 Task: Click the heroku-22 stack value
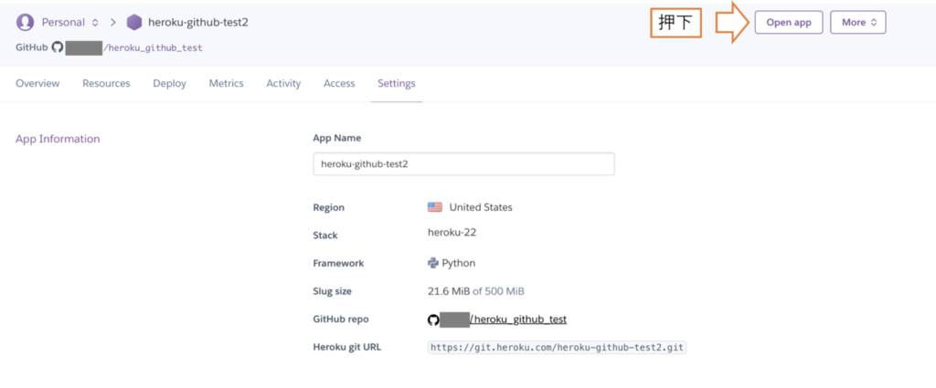[452, 233]
